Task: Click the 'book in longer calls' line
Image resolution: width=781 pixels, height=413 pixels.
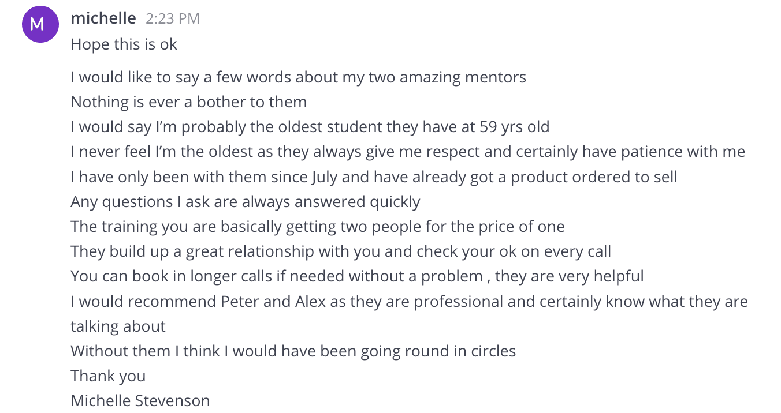Action: [x=357, y=276]
